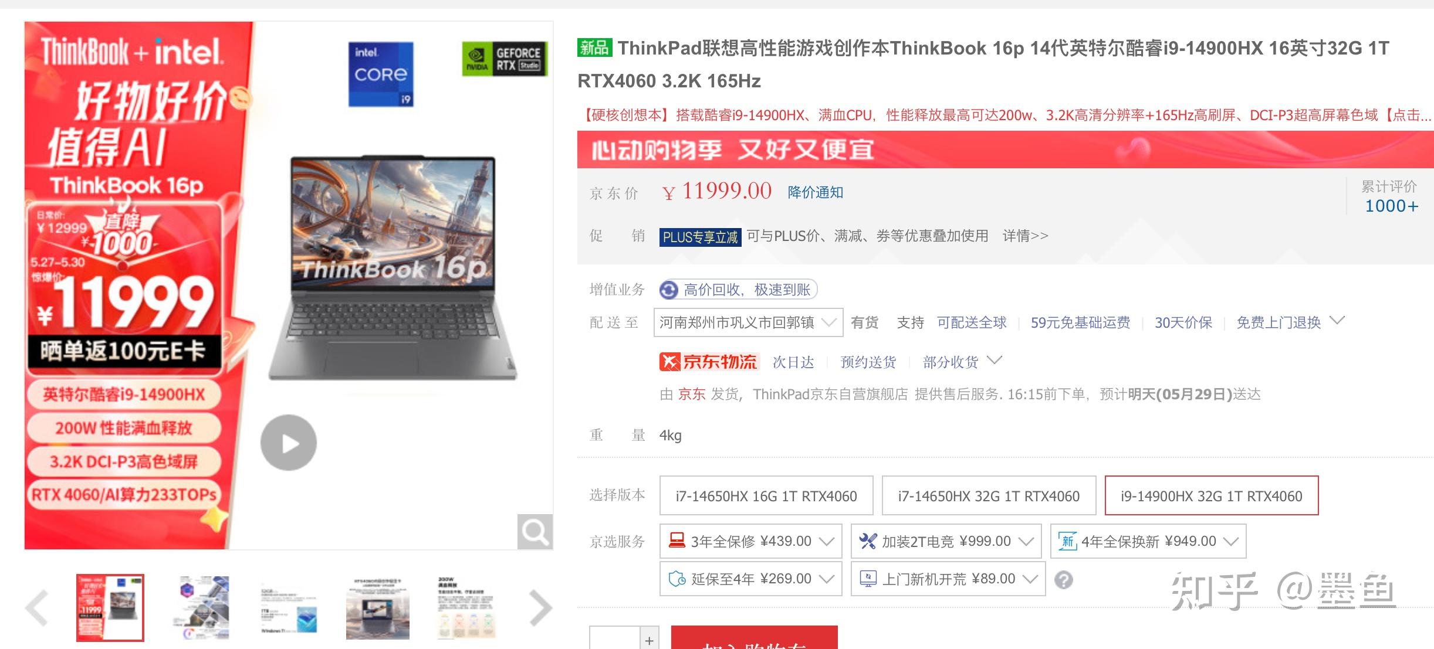Click the help question mark icon
Image resolution: width=1434 pixels, height=649 pixels.
[1063, 579]
